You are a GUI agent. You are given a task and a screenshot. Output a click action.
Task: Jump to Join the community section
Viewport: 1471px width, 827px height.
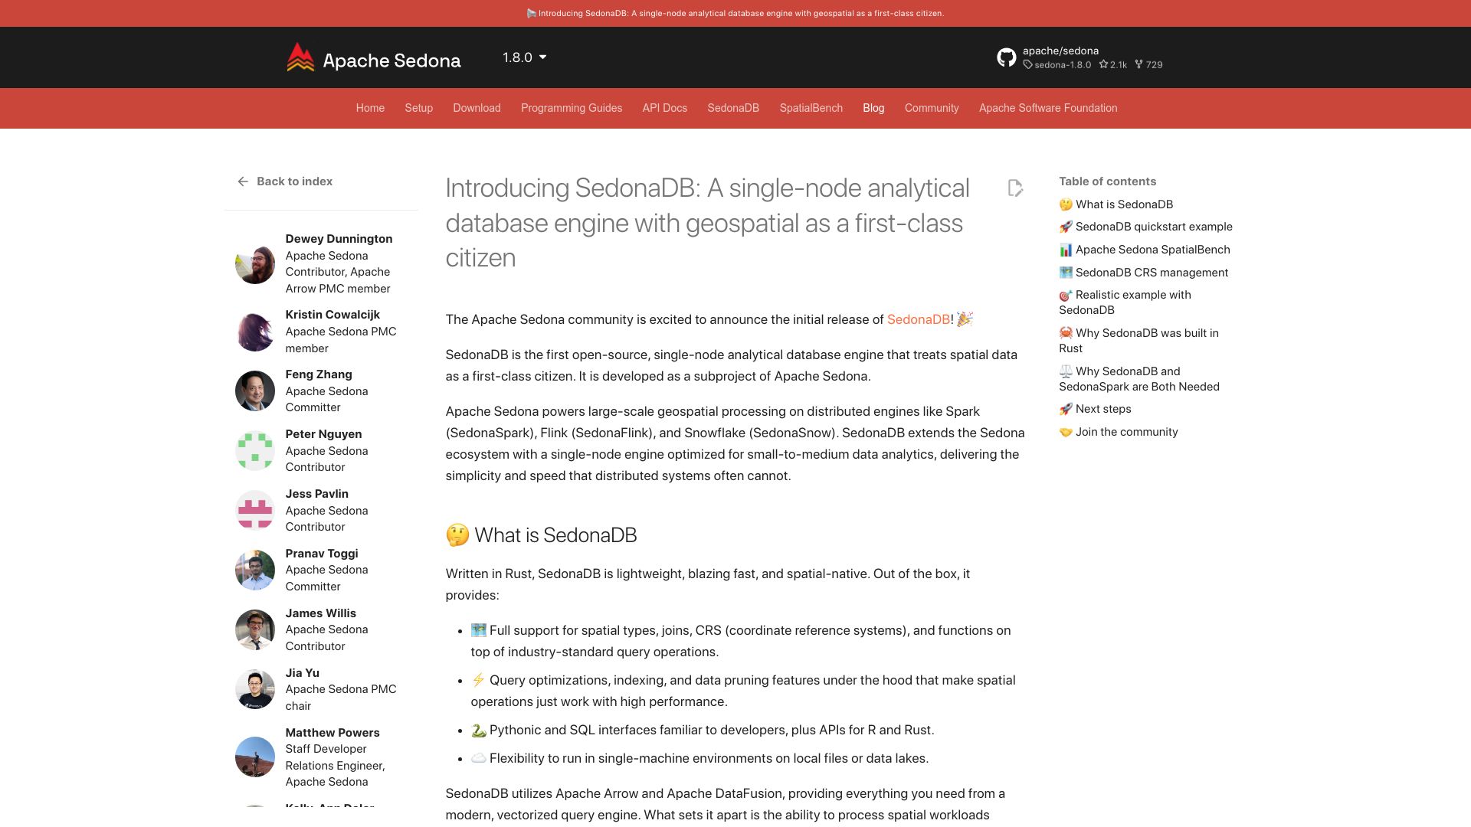click(x=1119, y=432)
